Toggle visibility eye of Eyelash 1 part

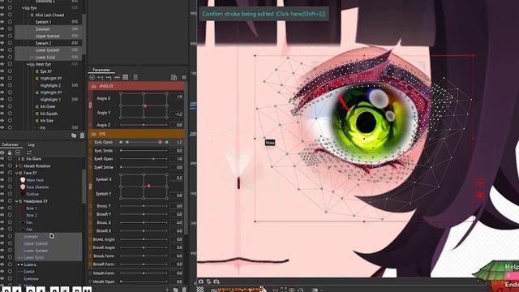[x=2, y=22]
